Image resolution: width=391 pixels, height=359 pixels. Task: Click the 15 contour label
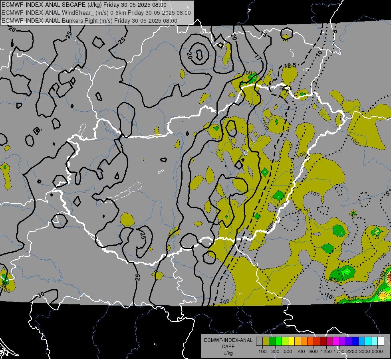pyautogui.click(x=264, y=34)
